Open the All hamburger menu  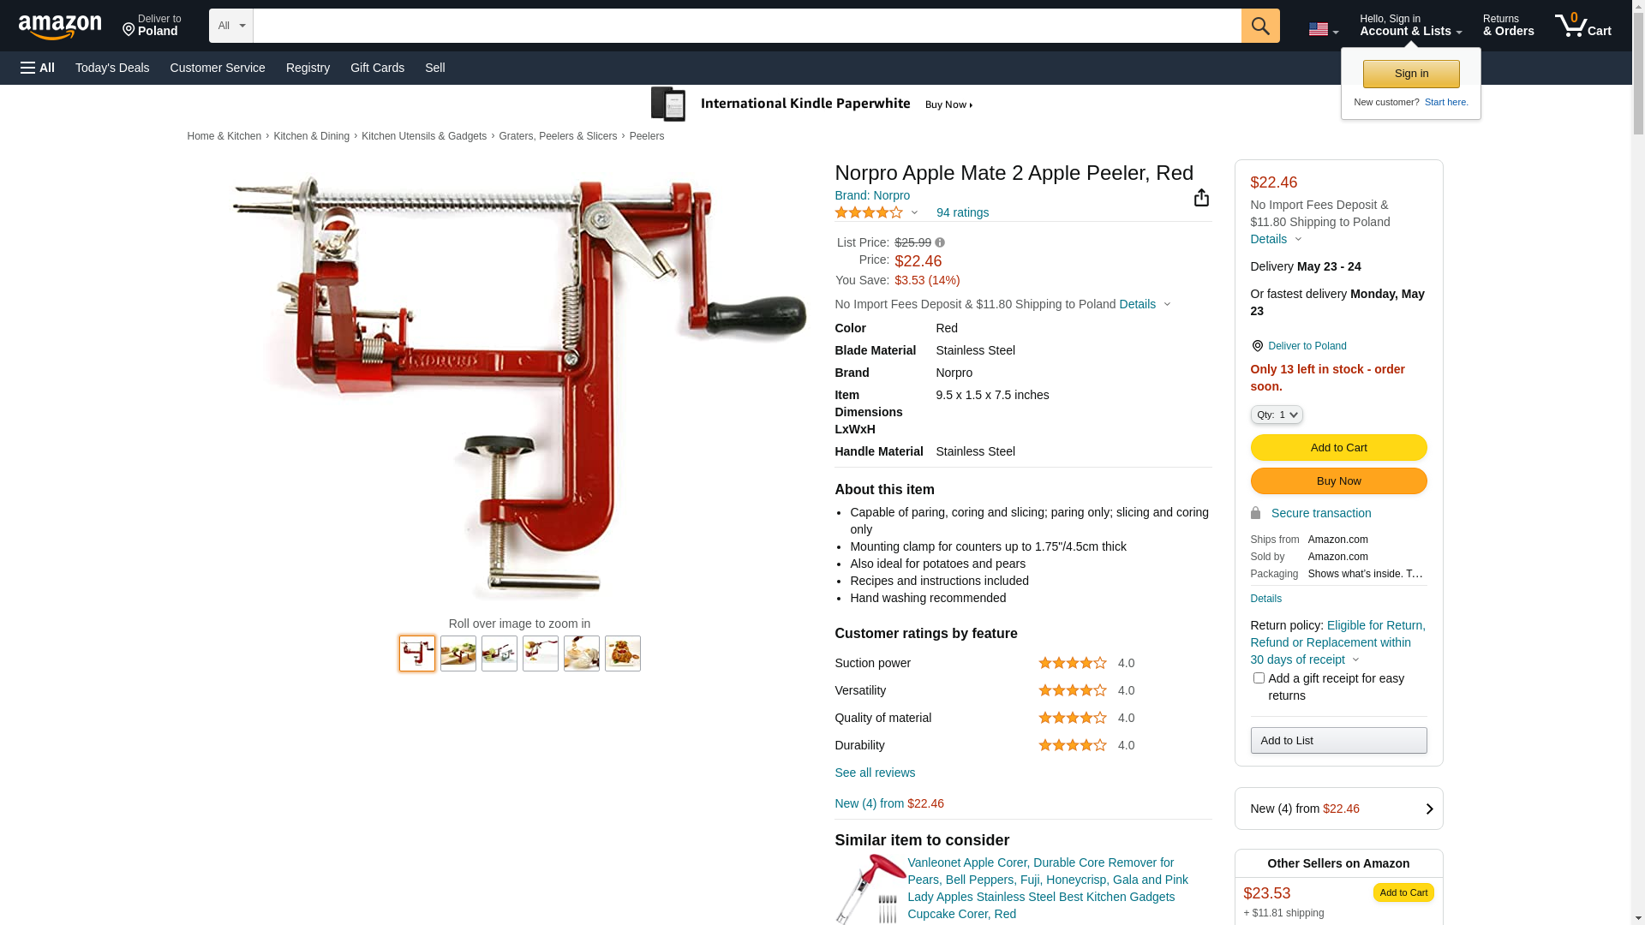(x=38, y=68)
